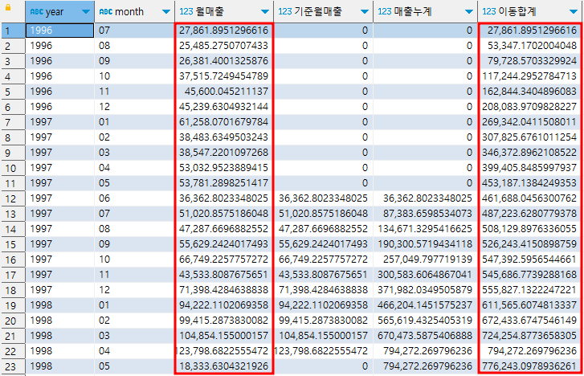Select row number 1 header
Viewport: 584px width, 376px height.
click(x=13, y=31)
